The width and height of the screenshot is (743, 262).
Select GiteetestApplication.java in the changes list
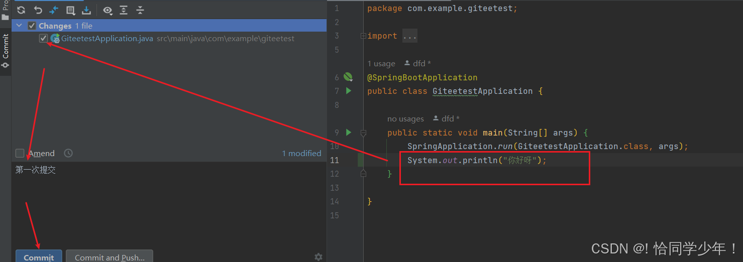click(107, 38)
